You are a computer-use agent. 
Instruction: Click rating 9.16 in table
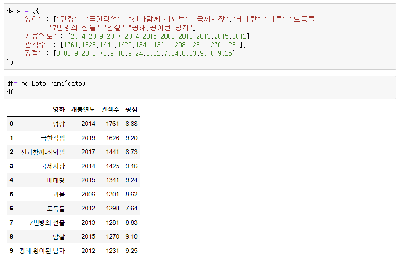coord(131,166)
